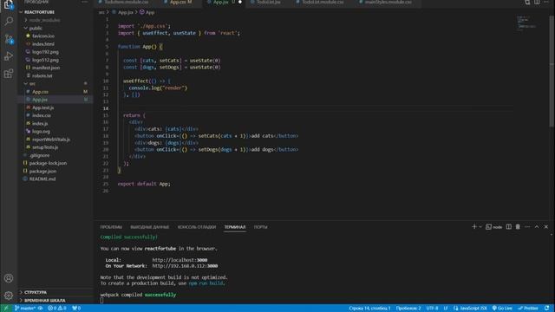Click the src breadcrumb segment
Viewport: 555px width, 312px height.
click(101, 12)
